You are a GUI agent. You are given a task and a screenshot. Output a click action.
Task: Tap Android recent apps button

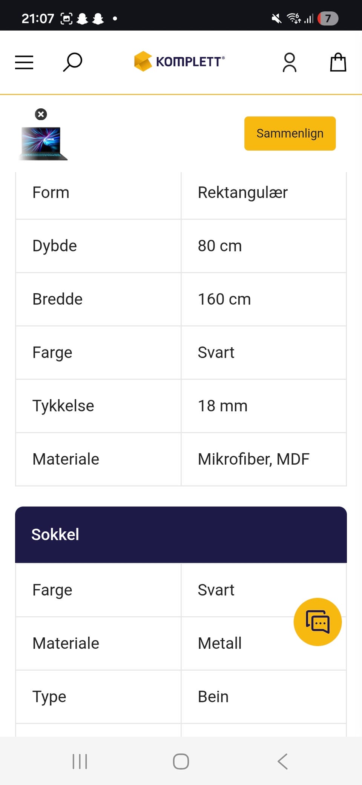[x=80, y=761]
